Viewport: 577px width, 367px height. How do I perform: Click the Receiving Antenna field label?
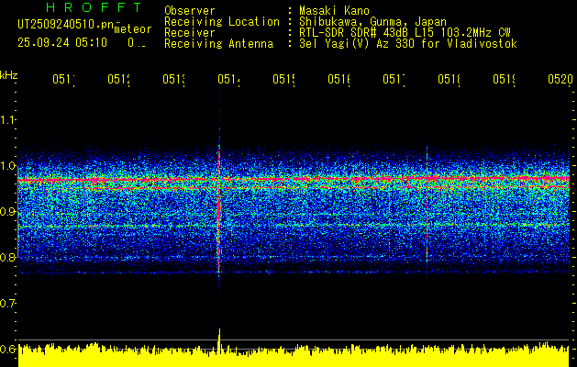click(218, 43)
